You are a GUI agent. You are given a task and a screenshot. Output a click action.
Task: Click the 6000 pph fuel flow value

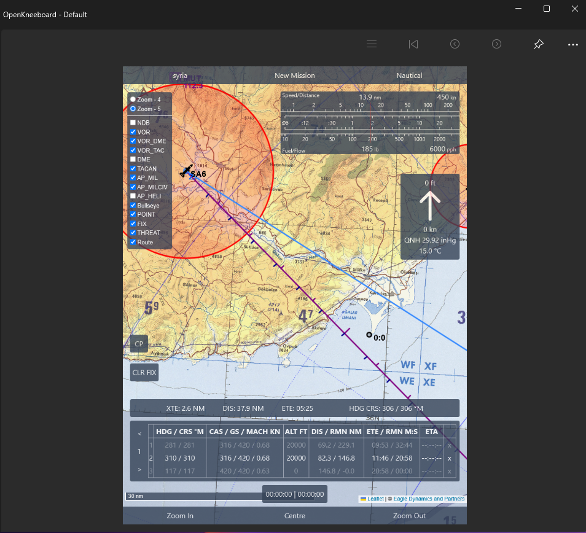click(443, 149)
